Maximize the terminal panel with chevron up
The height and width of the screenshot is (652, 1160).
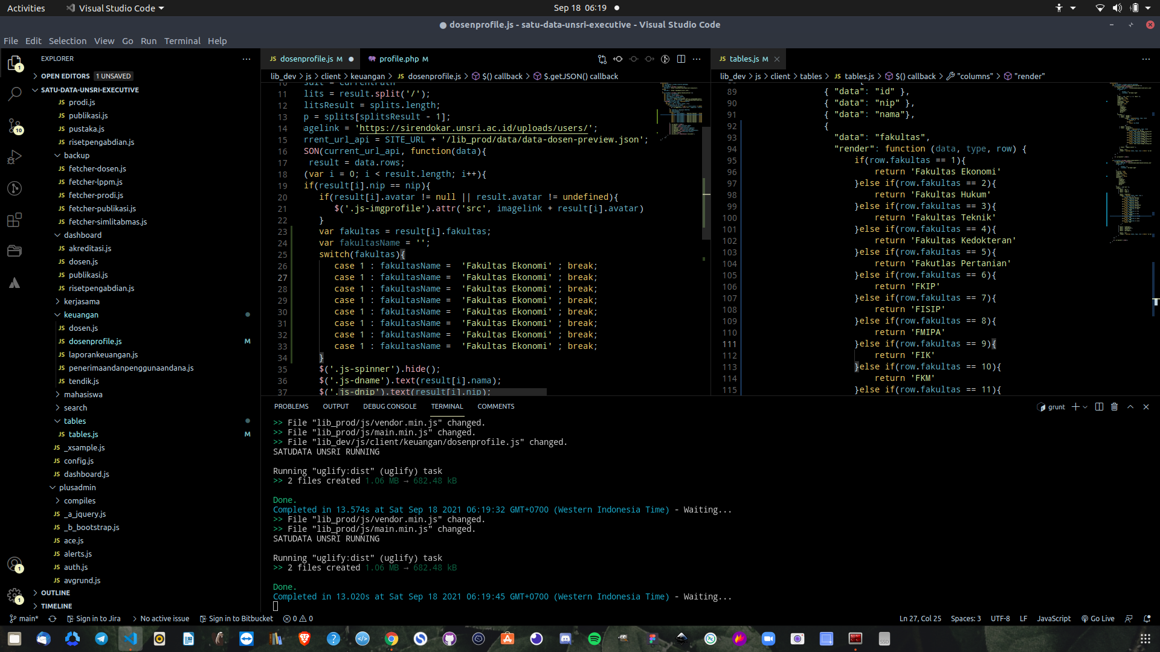pos(1130,407)
